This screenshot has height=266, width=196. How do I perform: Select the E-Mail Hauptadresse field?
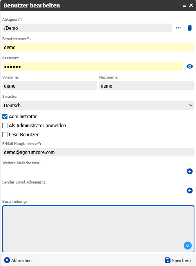point(98,152)
